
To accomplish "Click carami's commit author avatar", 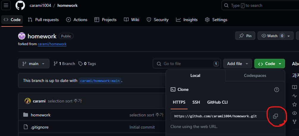I will tap(28, 101).
